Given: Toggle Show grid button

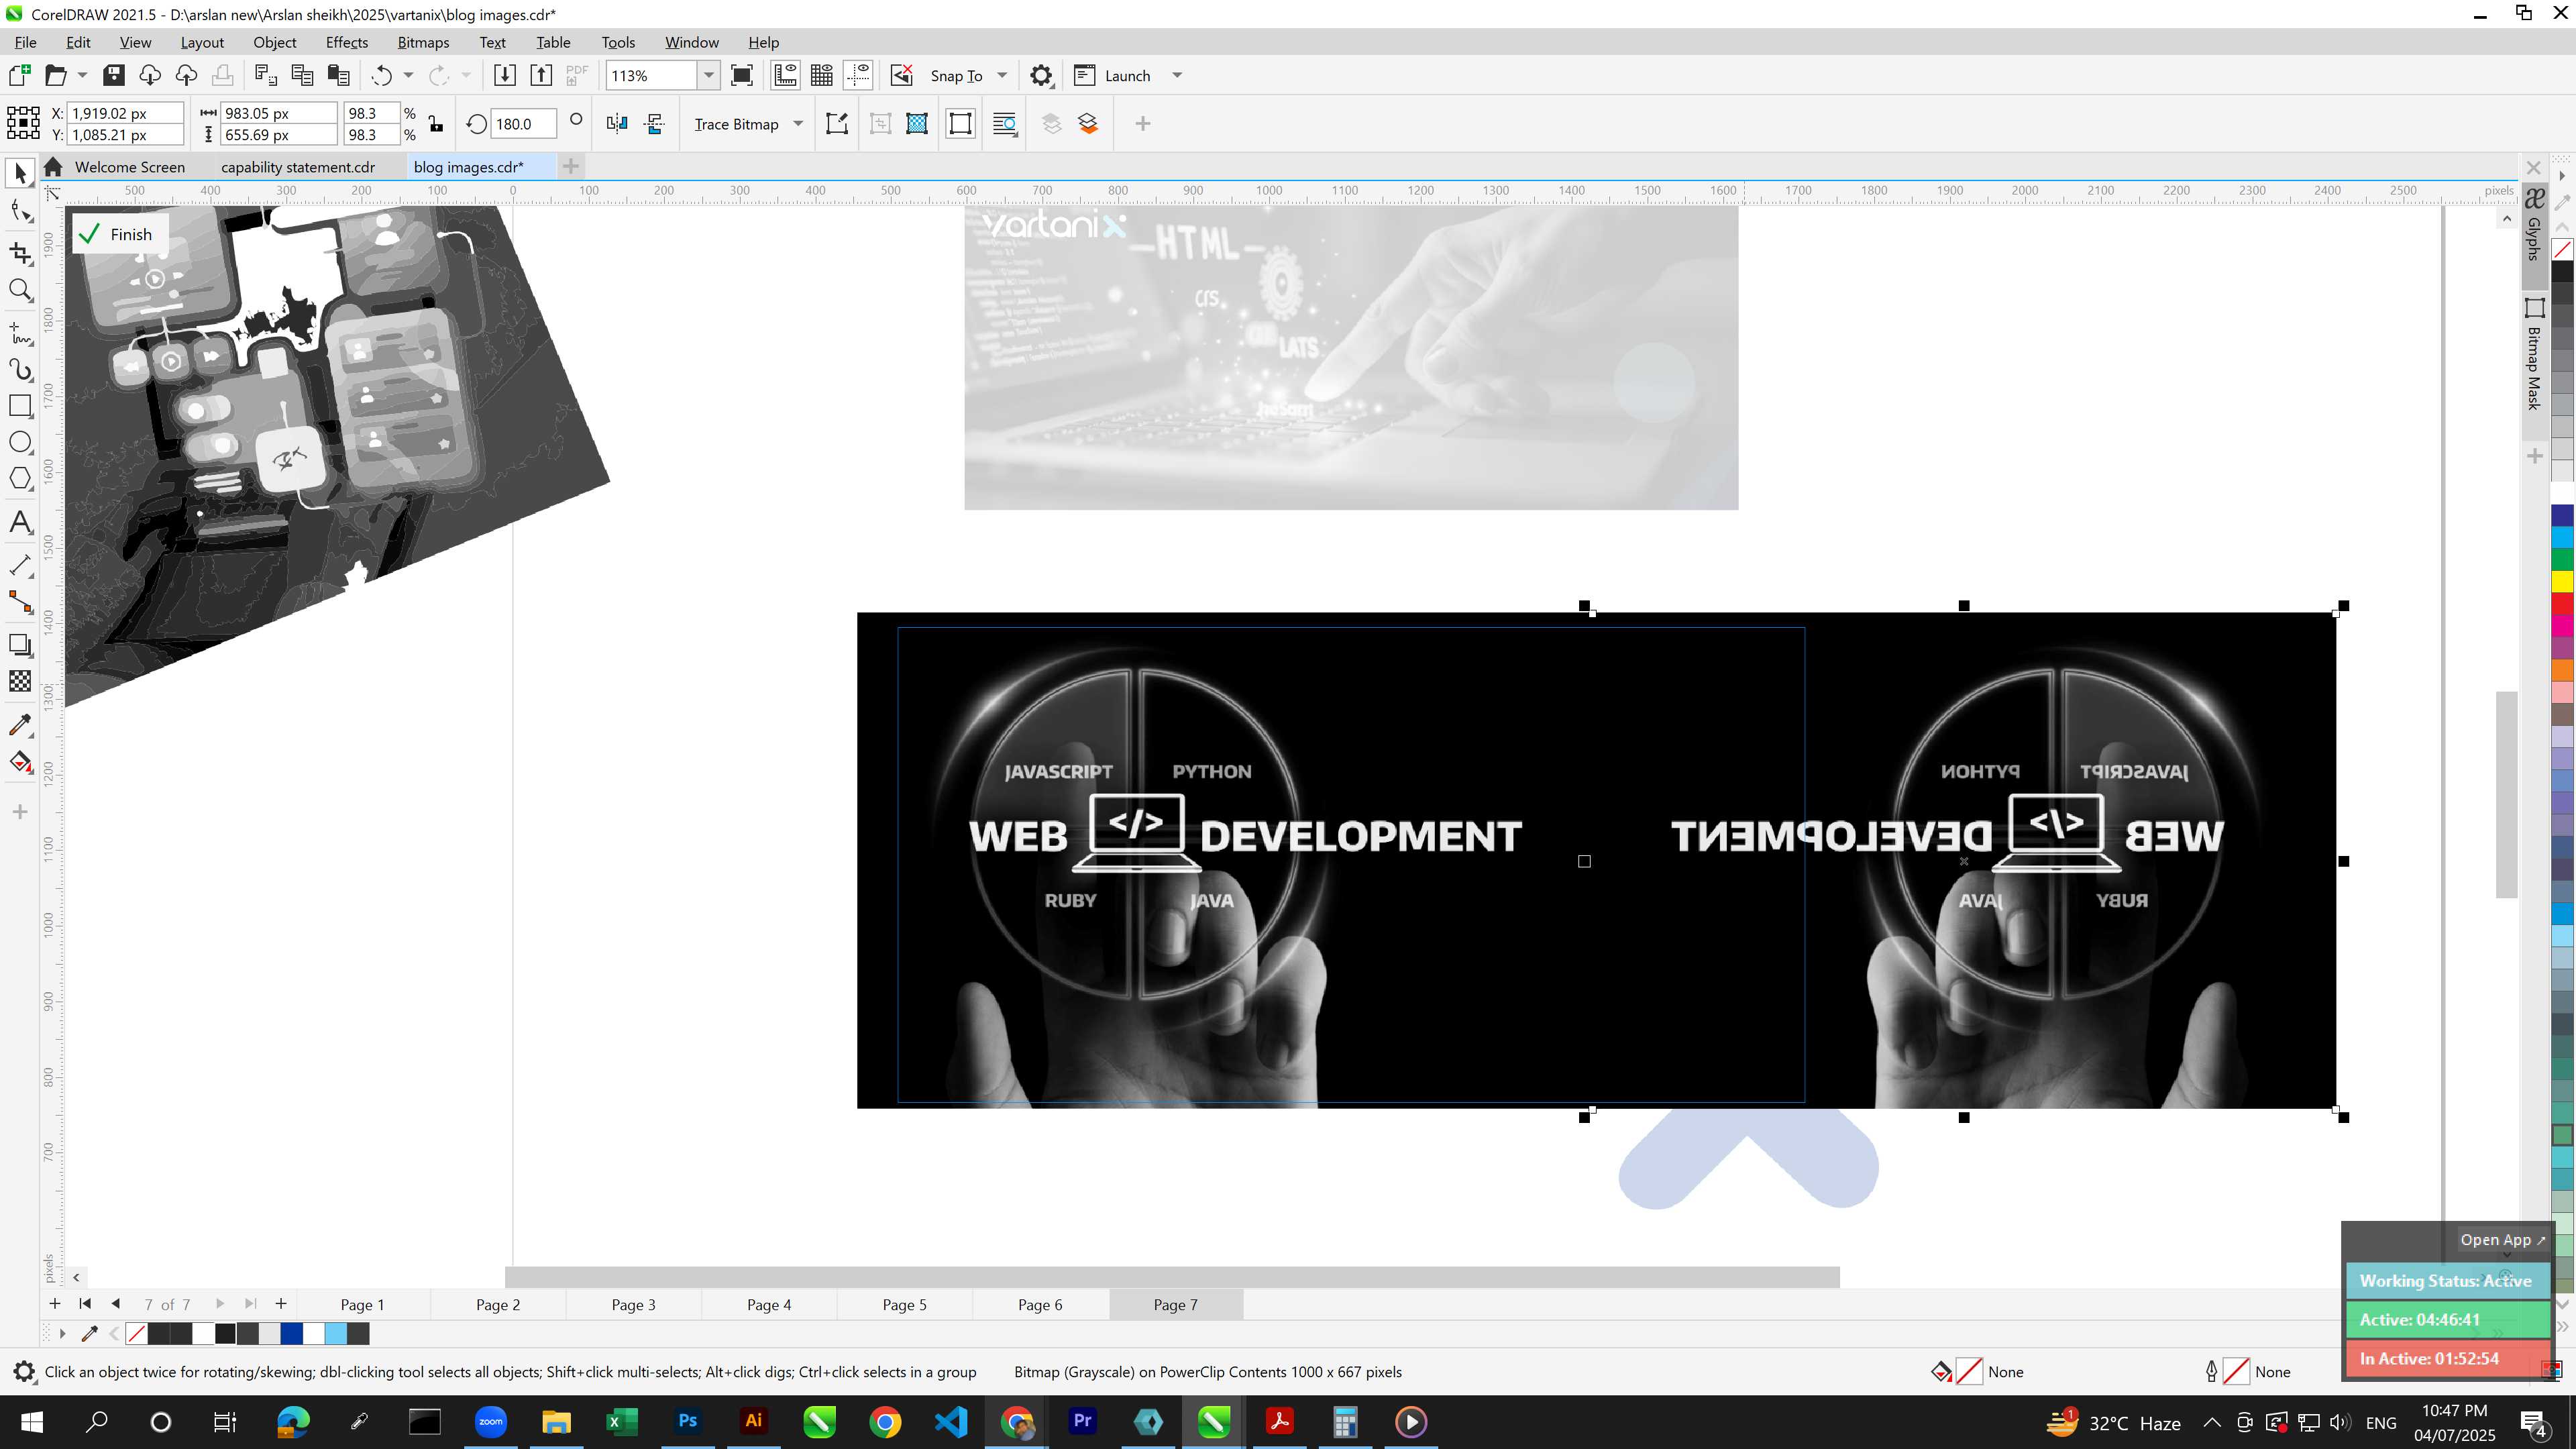Looking at the screenshot, I should coord(822,76).
